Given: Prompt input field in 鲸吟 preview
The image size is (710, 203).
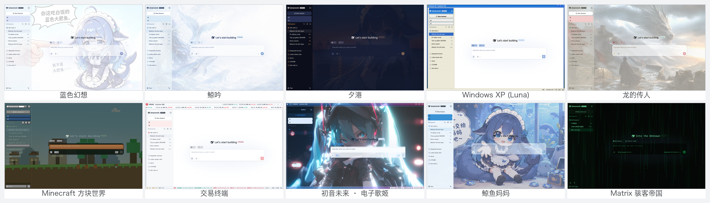Looking at the screenshot, I should (227, 50).
